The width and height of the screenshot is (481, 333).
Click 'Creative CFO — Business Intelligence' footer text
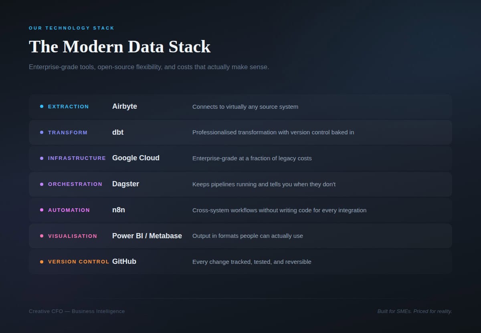click(x=77, y=311)
